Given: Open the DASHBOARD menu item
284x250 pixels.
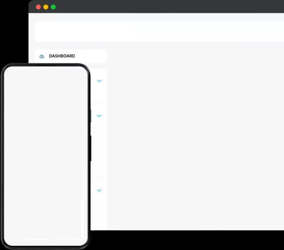Looking at the screenshot, I should tap(62, 56).
